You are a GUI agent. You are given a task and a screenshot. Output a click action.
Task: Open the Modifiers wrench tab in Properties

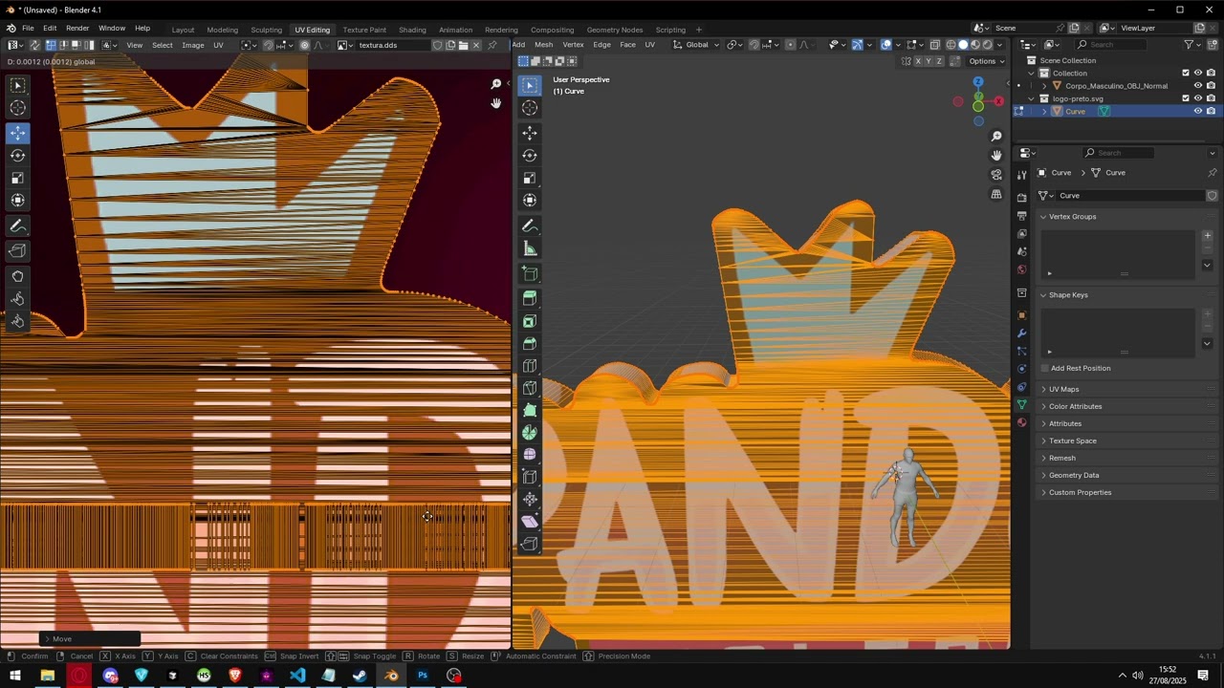coord(1021,333)
